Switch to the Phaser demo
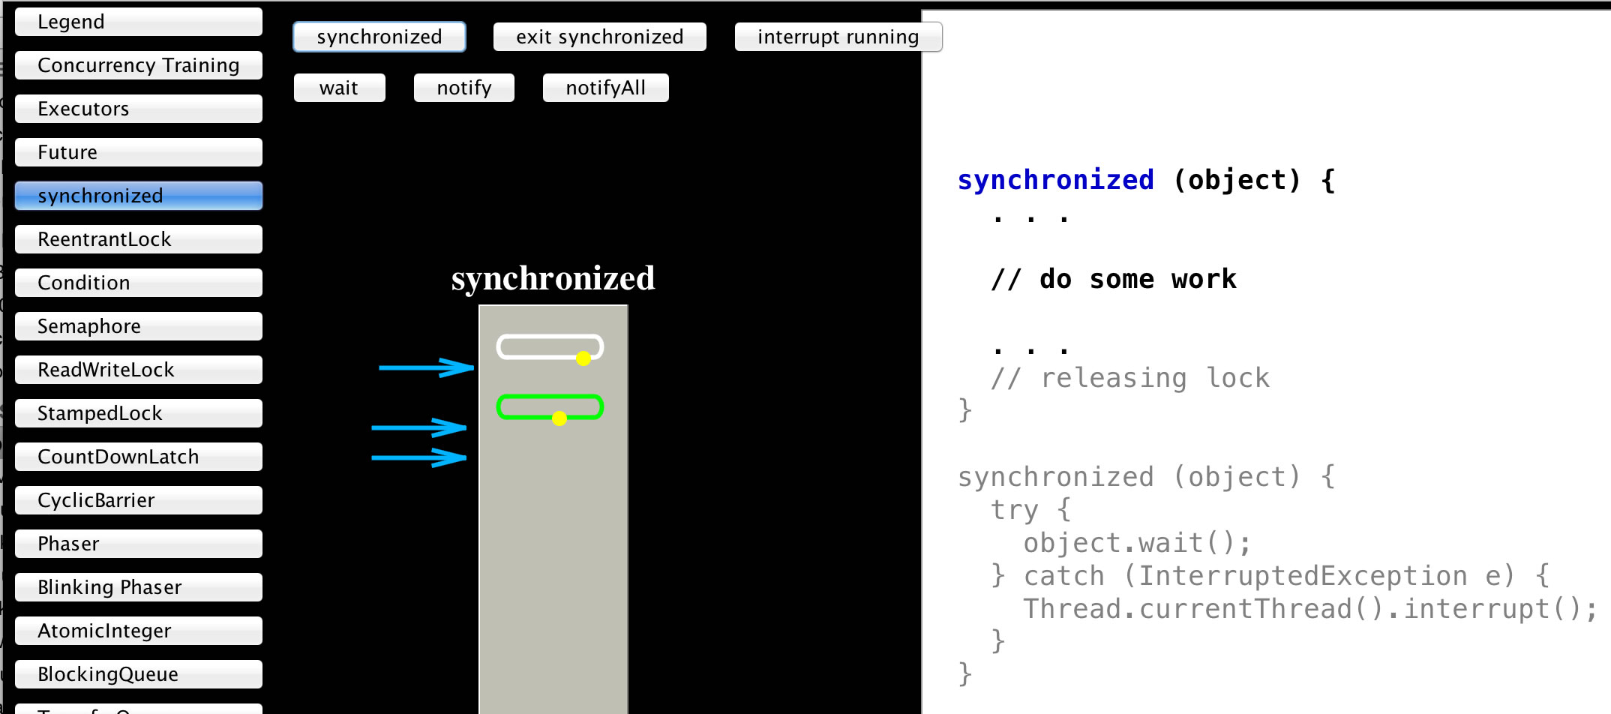Image resolution: width=1611 pixels, height=714 pixels. (x=139, y=544)
